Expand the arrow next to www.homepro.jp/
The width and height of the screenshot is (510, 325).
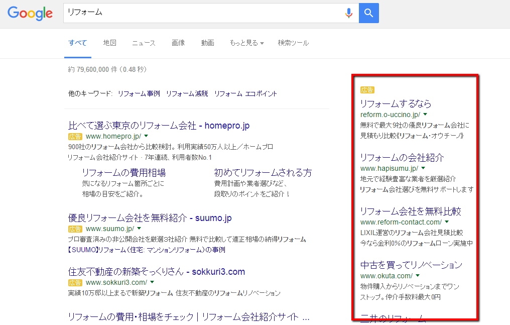tap(146, 136)
